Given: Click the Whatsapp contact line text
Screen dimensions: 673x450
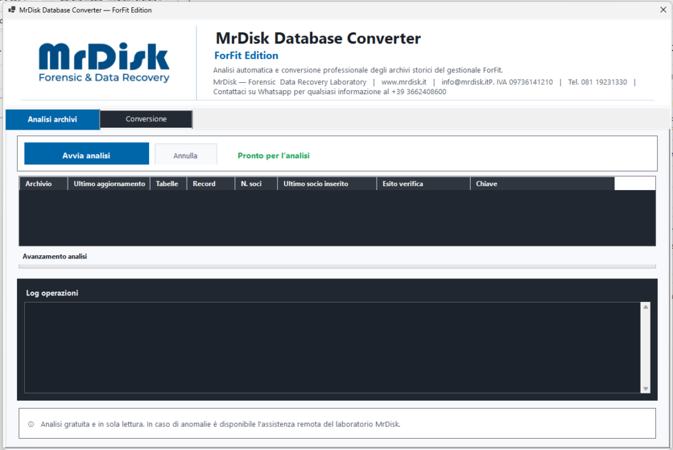Looking at the screenshot, I should point(330,91).
